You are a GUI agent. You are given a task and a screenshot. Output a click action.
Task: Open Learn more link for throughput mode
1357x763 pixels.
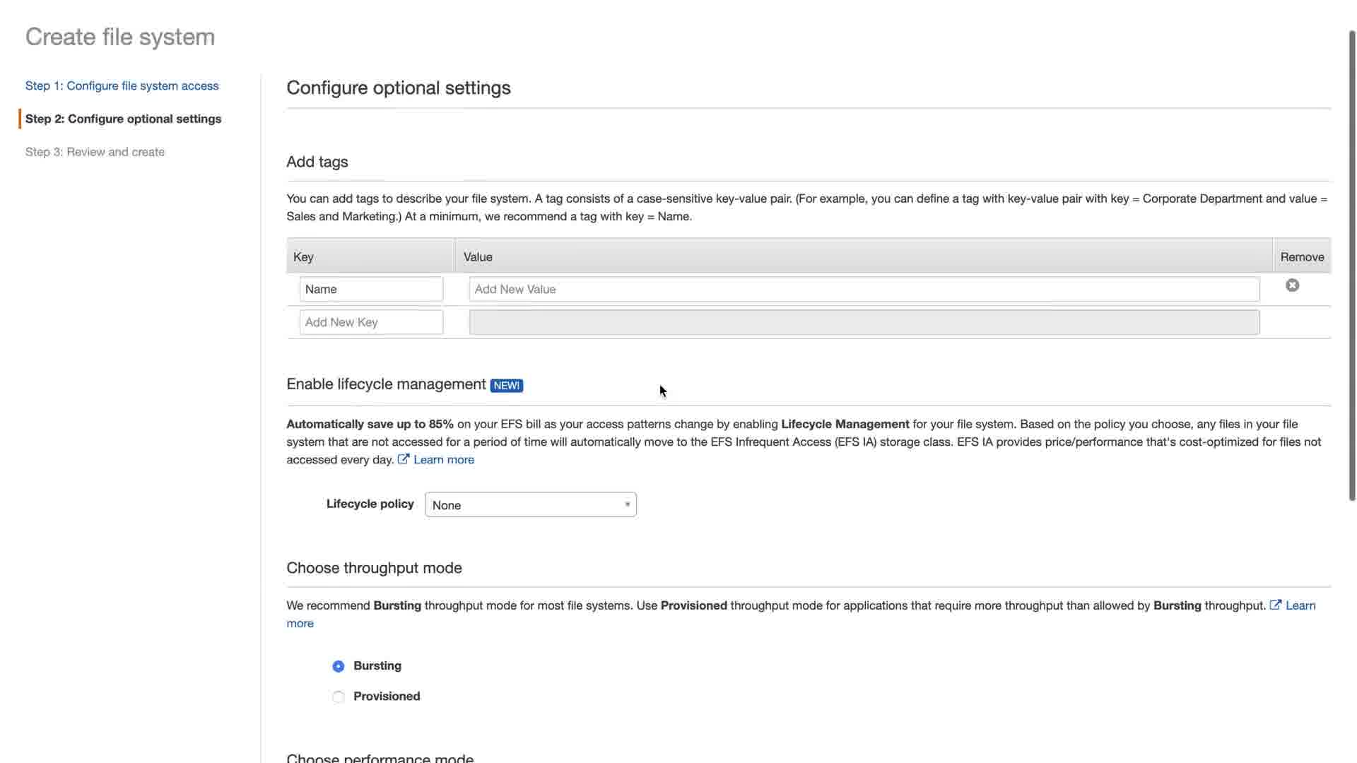coord(1300,605)
